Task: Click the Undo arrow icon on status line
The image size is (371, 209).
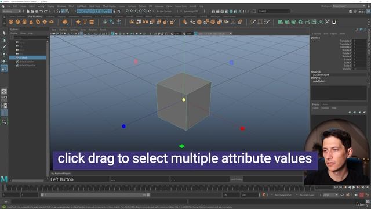Action: pyautogui.click(x=41, y=11)
